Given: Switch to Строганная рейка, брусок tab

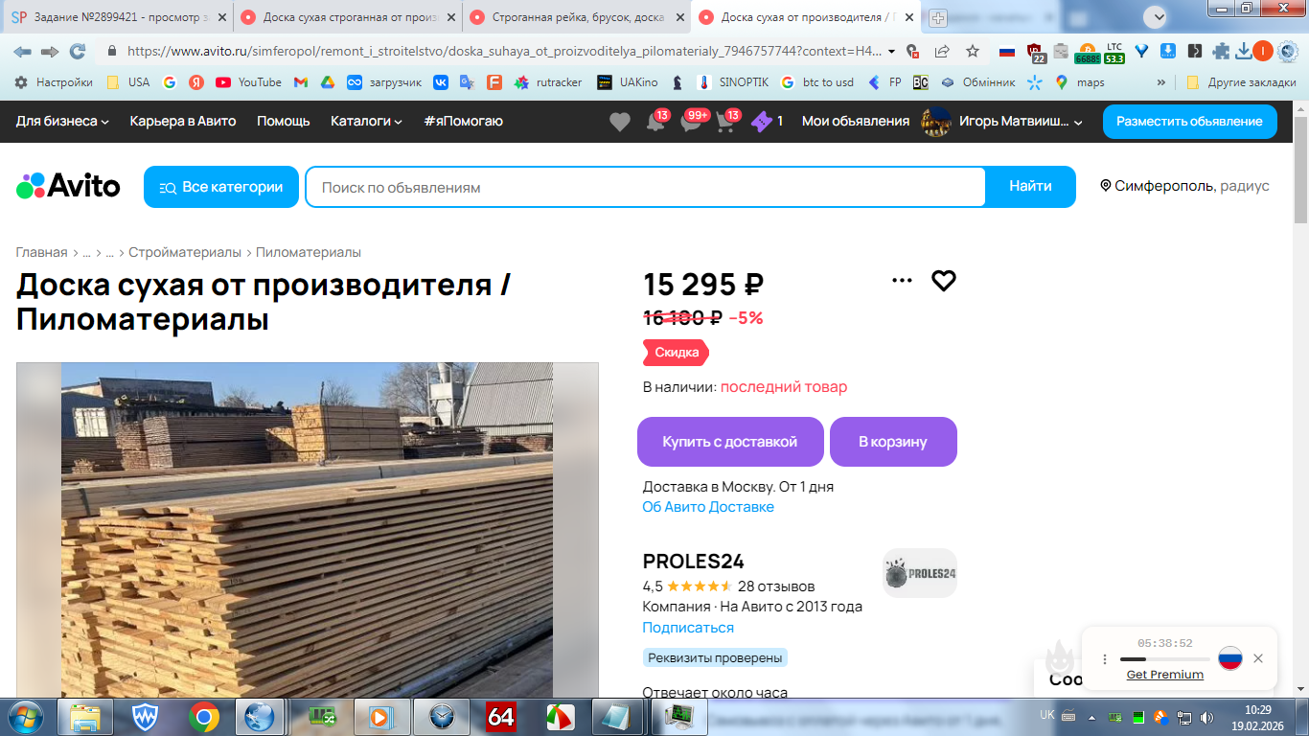Looking at the screenshot, I should 577,17.
